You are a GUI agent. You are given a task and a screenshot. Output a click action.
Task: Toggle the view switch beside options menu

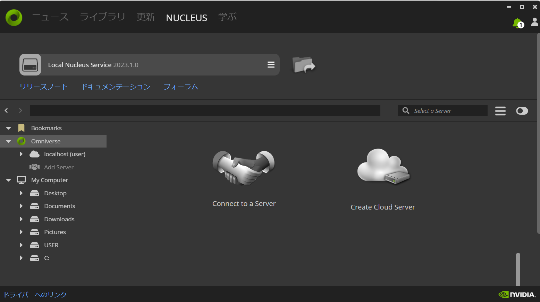522,111
